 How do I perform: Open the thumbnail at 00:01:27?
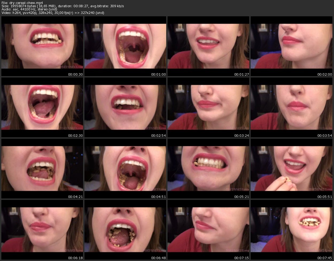tap(208, 46)
